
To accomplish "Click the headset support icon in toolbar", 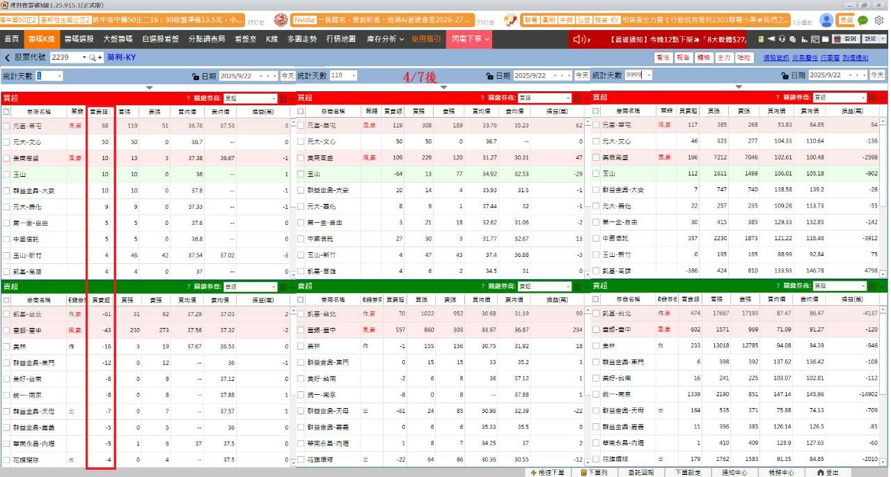I will (783, 39).
